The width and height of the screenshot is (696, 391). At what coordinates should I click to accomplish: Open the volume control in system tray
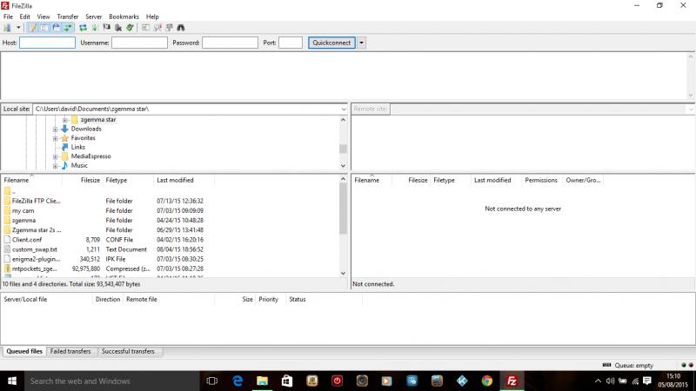coord(611,381)
